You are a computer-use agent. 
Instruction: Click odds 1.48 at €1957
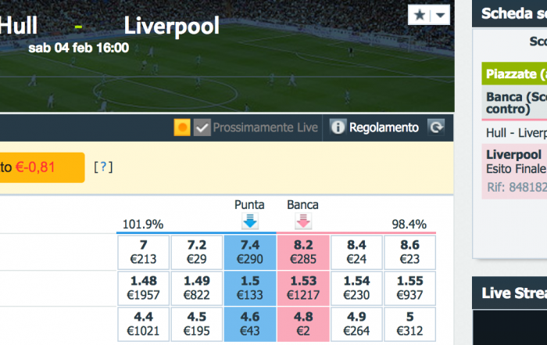(144, 288)
